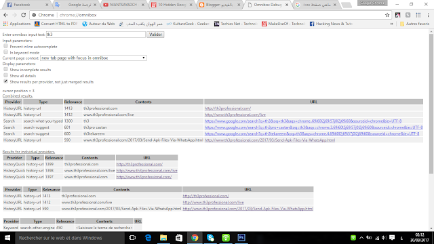The image size is (434, 244).
Task: Open HistoryQuick link http://www.th3professional.com/
Action: [x=144, y=177]
